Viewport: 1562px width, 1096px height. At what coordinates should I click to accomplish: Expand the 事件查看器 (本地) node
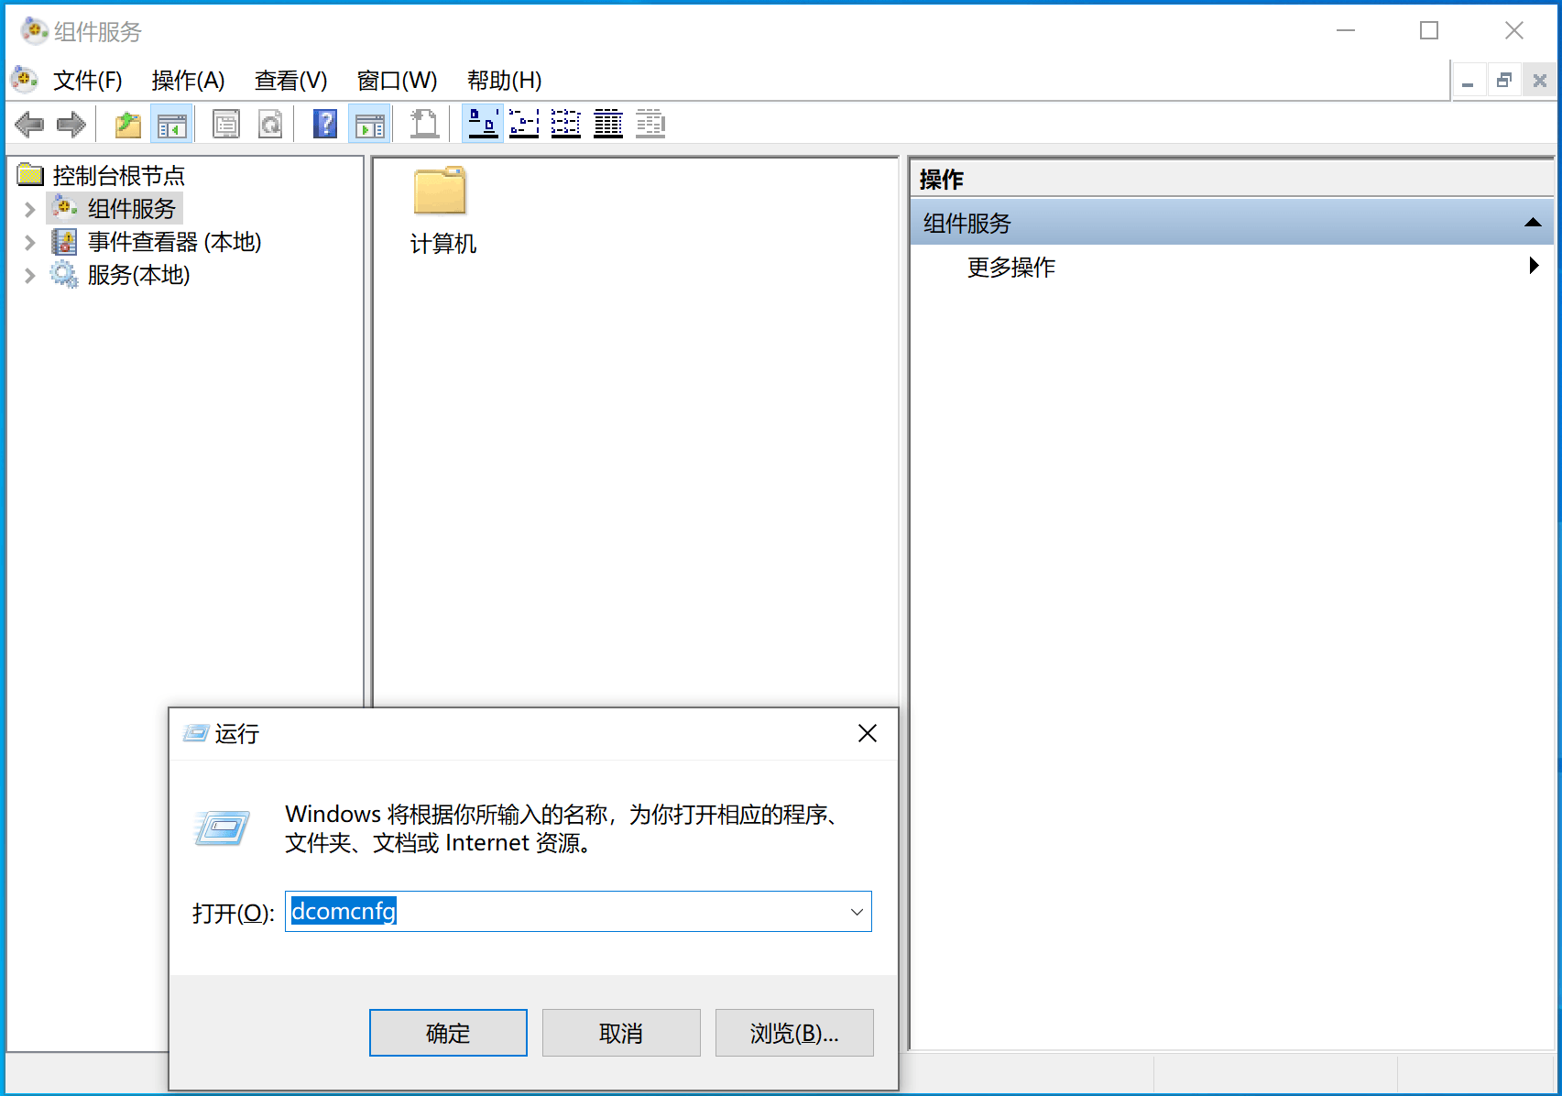coord(30,242)
